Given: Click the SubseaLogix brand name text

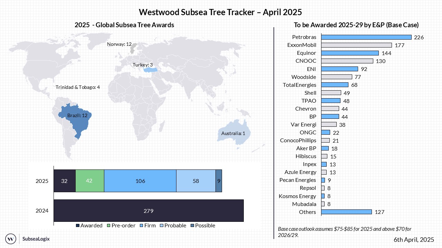Looking at the screenshot, I should pyautogui.click(x=36, y=238).
